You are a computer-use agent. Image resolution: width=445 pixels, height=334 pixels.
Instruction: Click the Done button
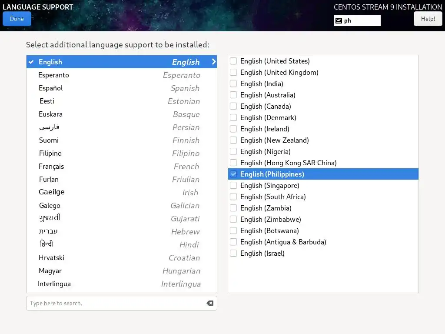(17, 19)
